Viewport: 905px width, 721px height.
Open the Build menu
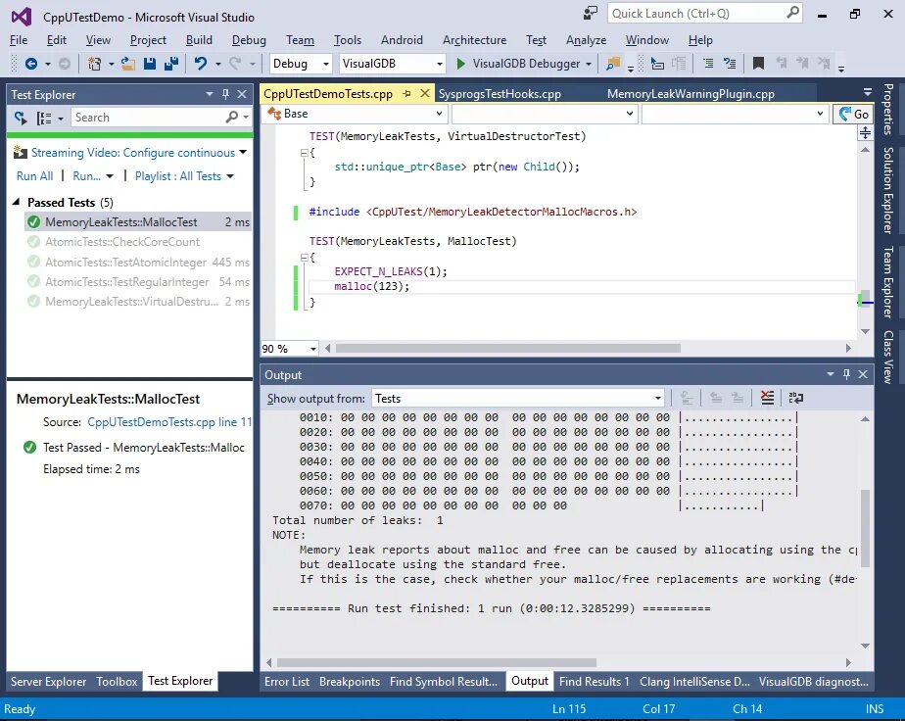199,40
